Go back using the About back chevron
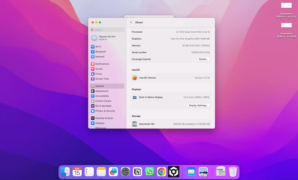Screen dimensions: 298x180 pyautogui.click(x=131, y=22)
